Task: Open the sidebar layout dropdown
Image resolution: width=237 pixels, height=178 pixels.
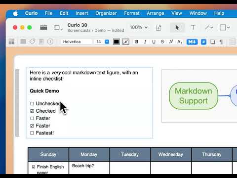Action: 58,28
